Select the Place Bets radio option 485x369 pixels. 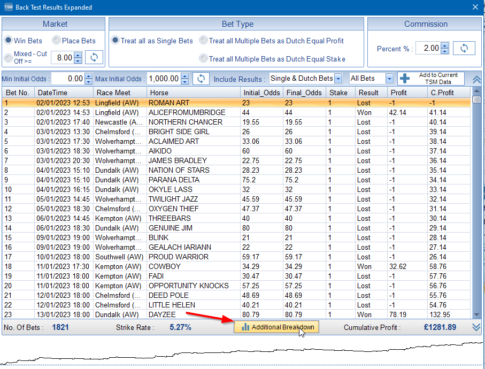pos(56,41)
